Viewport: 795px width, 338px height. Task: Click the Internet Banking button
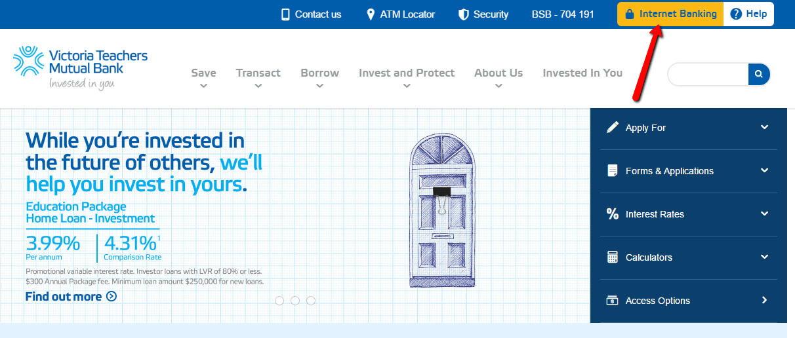(670, 14)
